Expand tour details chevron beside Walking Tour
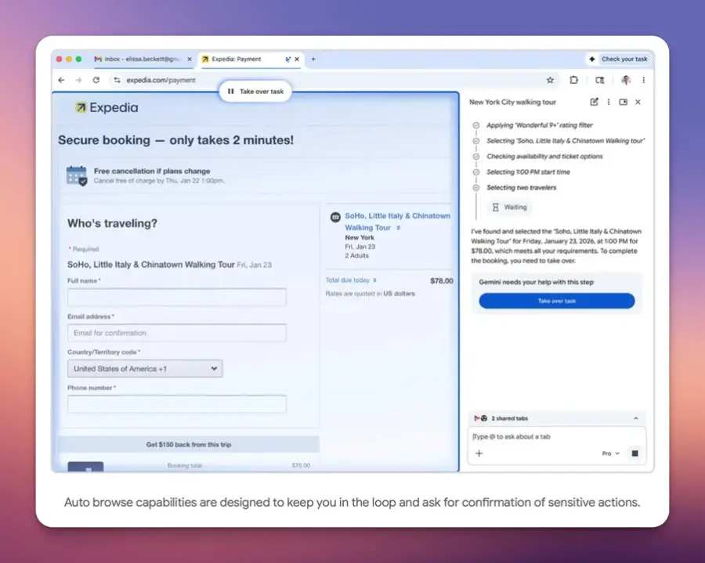This screenshot has width=705, height=563. pos(398,229)
